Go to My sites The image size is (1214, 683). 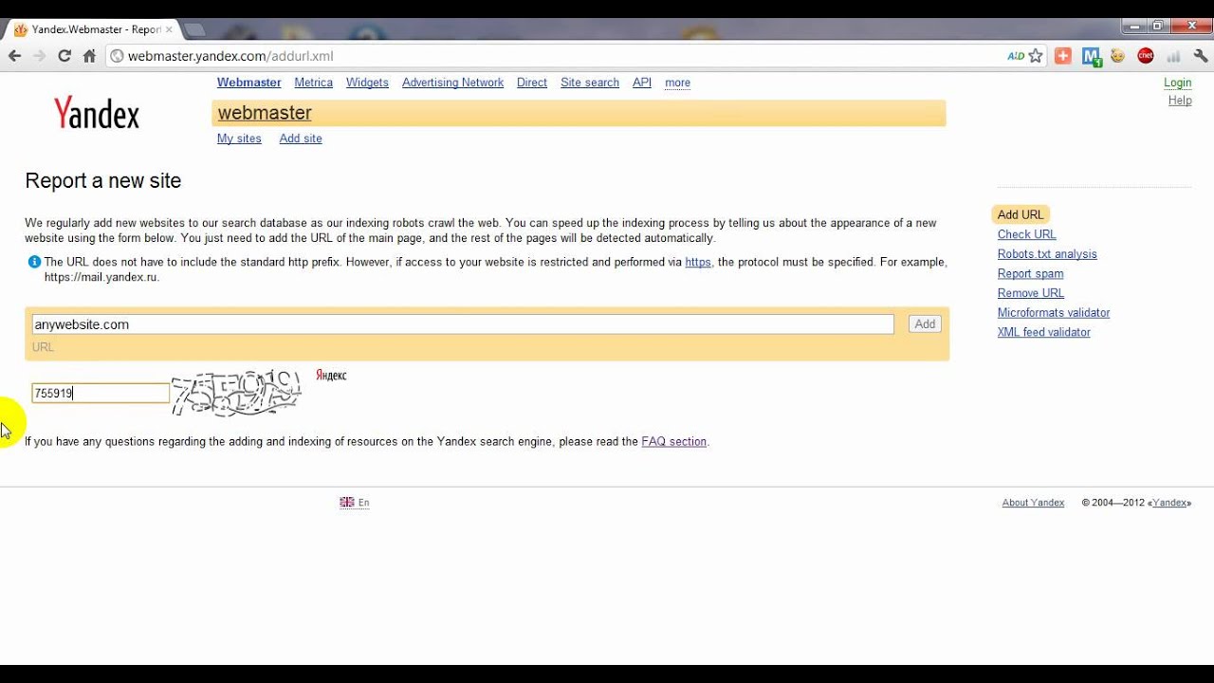(x=239, y=138)
